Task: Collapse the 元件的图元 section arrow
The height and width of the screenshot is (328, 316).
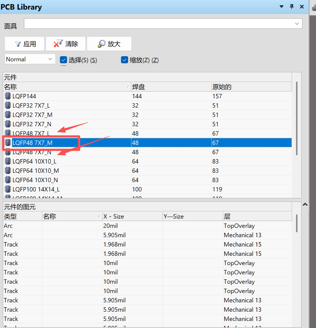Action: click(x=305, y=204)
